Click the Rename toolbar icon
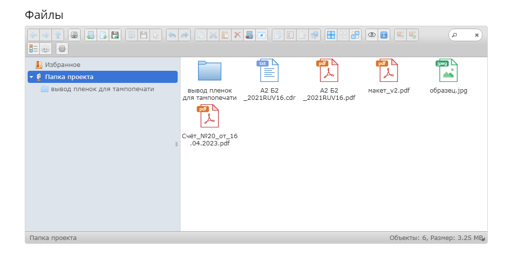The width and height of the screenshot is (515, 254). pos(290,35)
